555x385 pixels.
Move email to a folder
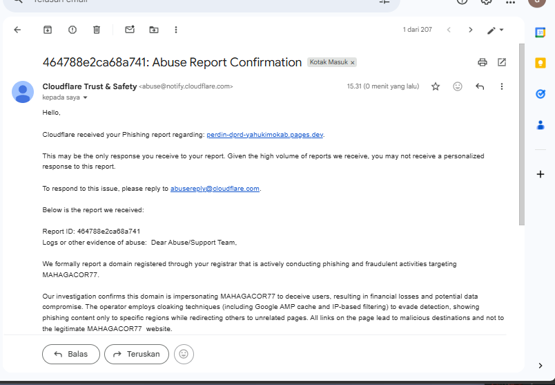[x=154, y=30]
